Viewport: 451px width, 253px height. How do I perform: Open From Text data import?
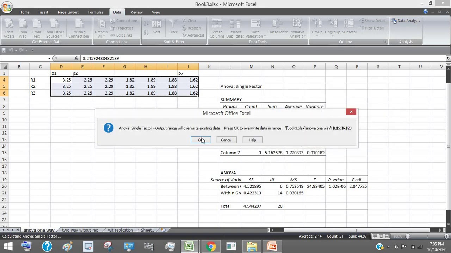pyautogui.click(x=36, y=28)
